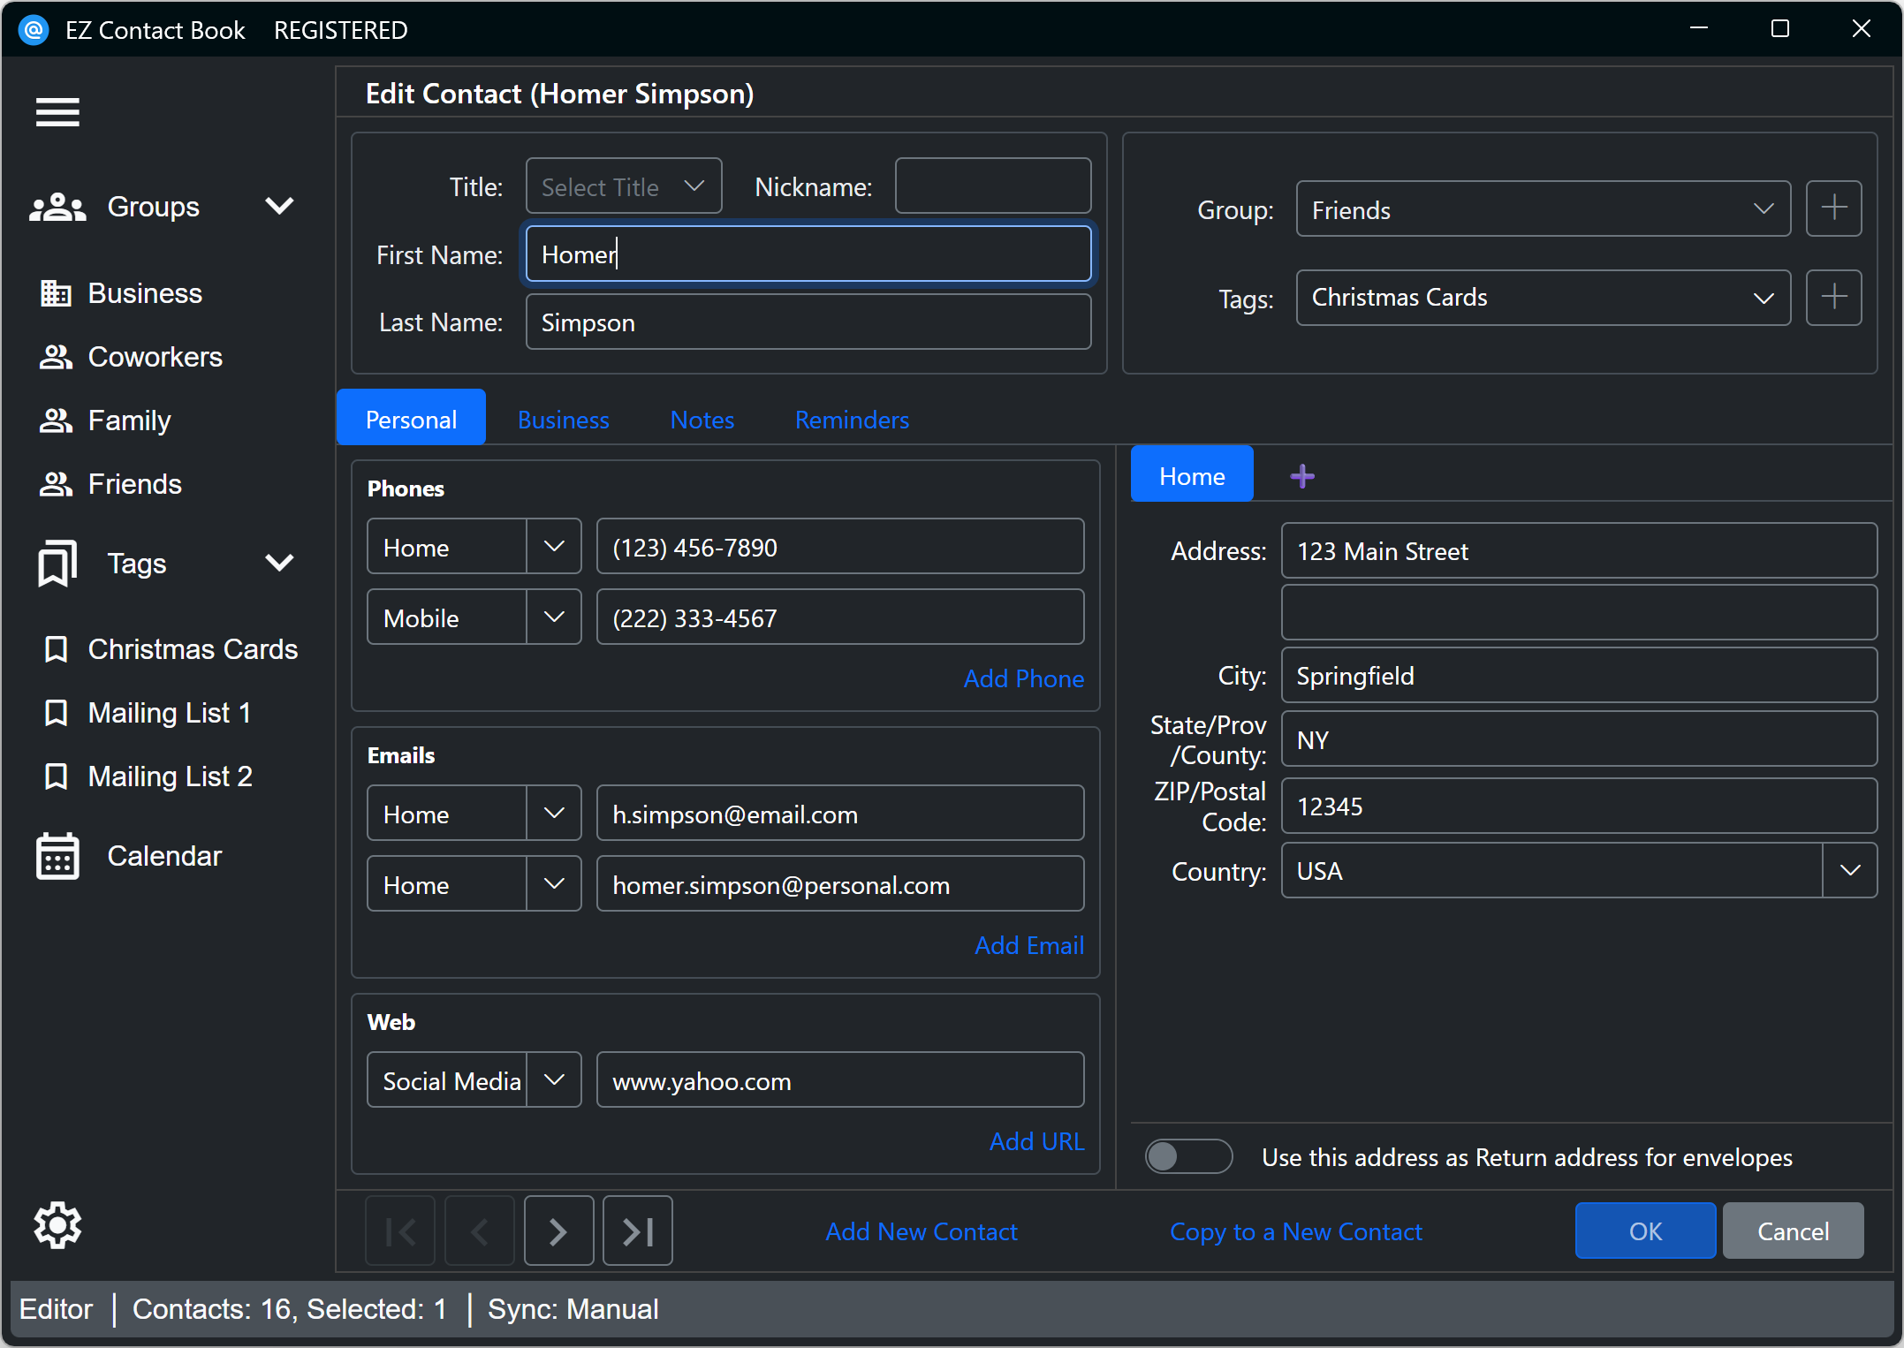
Task: Expand the Country dropdown showing USA
Action: [x=1849, y=871]
